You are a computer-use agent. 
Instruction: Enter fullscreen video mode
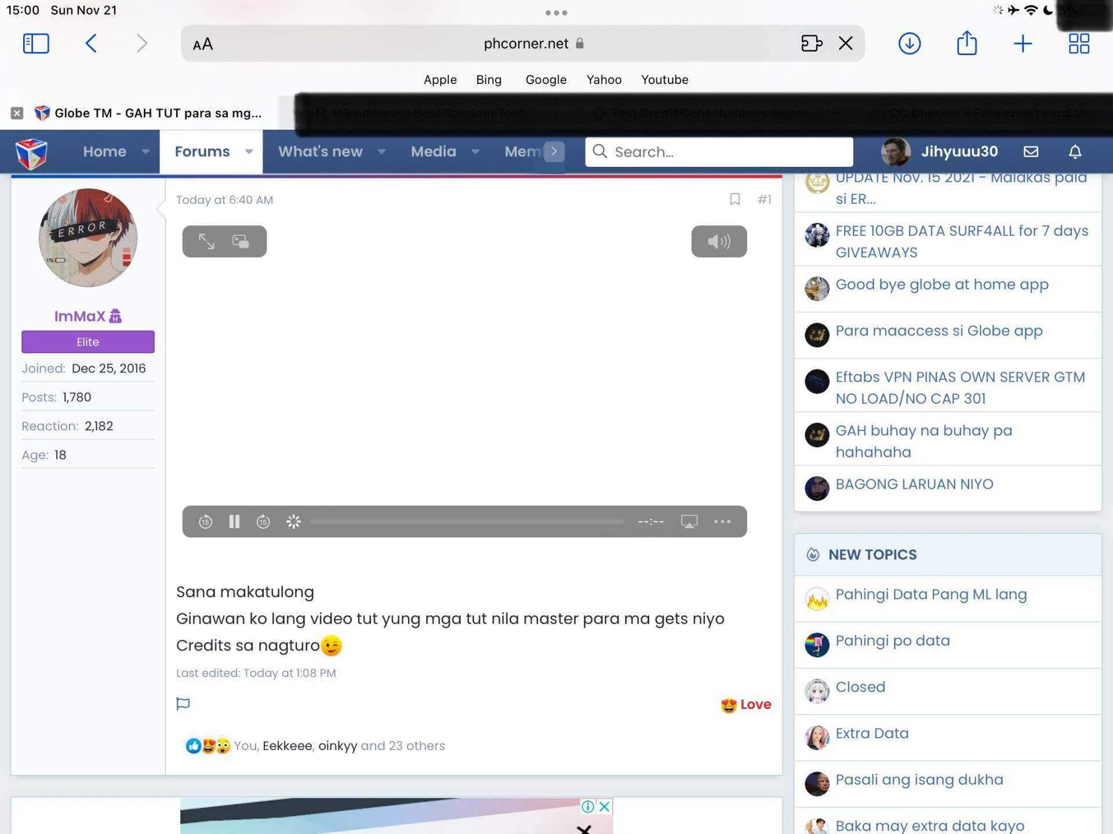[206, 241]
